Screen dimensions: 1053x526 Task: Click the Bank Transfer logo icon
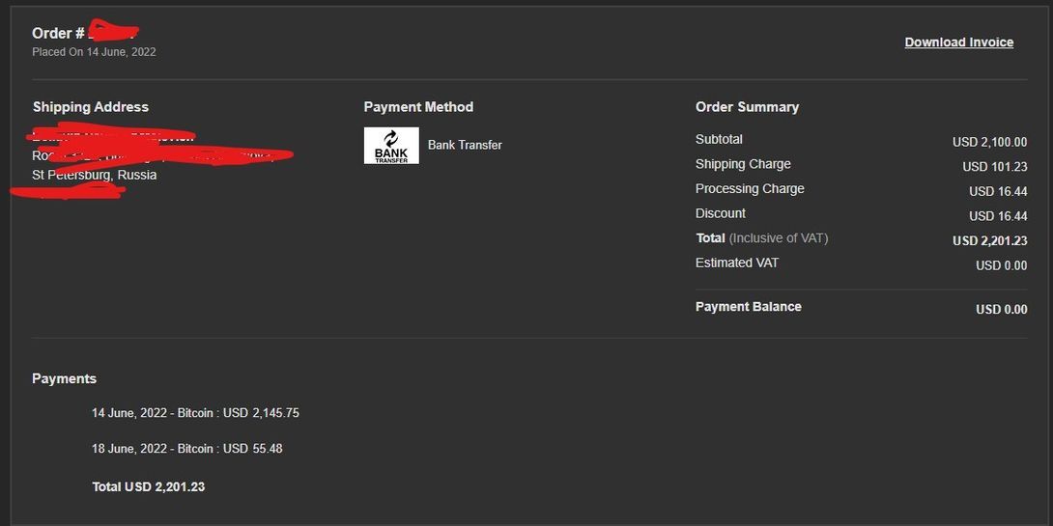391,146
